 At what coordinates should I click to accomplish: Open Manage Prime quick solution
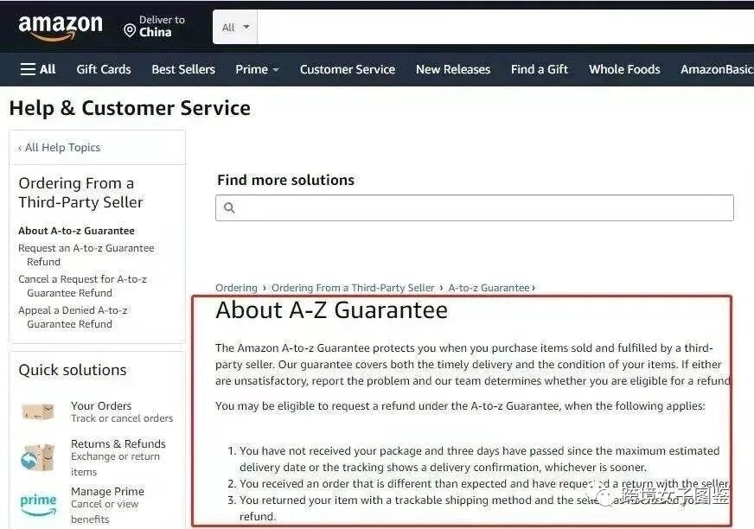tap(108, 491)
